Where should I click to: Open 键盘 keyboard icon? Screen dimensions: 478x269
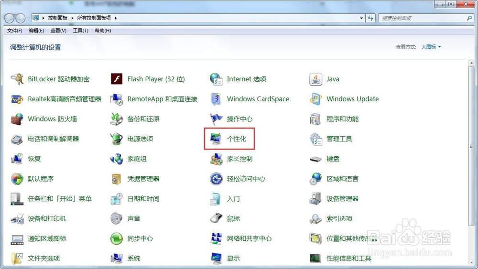coord(315,159)
